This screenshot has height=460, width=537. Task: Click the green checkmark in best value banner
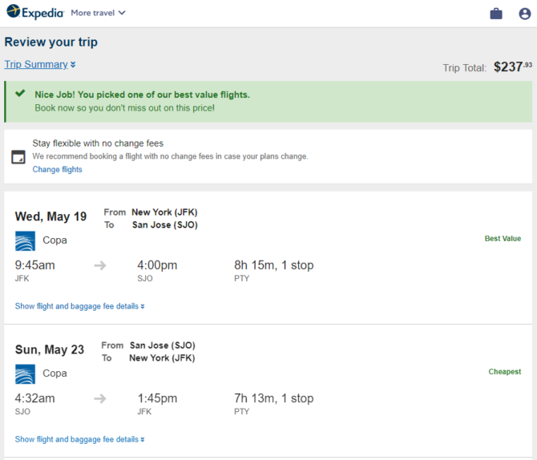[x=20, y=93]
